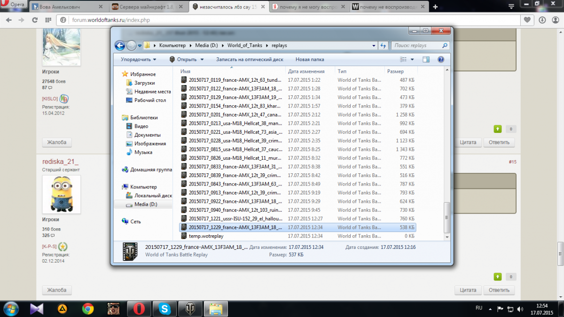Screen dimensions: 564x317
Task: Click 'Жалоба' button under rediska_21_ post
Action: [x=57, y=290]
